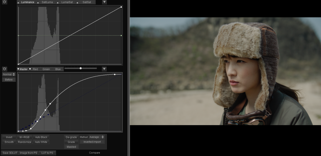Open the Luminance curve options arrow menu
The height and width of the screenshot is (156, 321).
pos(105,2)
